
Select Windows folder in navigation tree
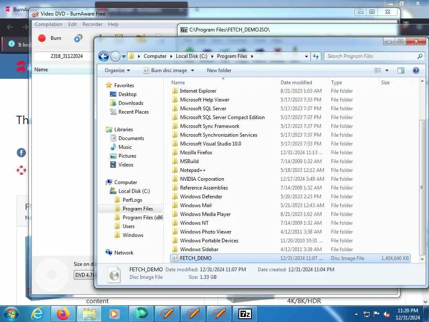pos(133,235)
